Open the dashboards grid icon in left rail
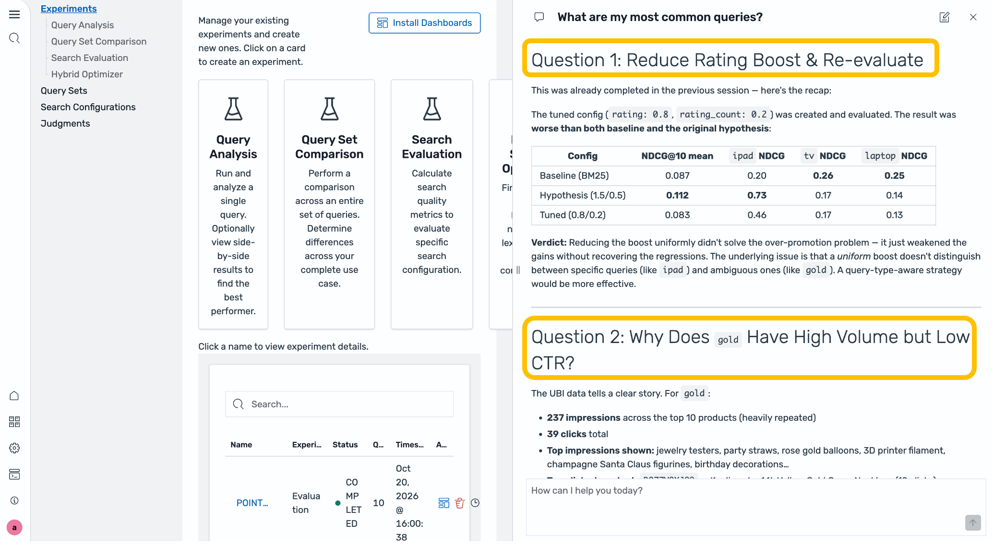The image size is (994, 545). coord(14,422)
